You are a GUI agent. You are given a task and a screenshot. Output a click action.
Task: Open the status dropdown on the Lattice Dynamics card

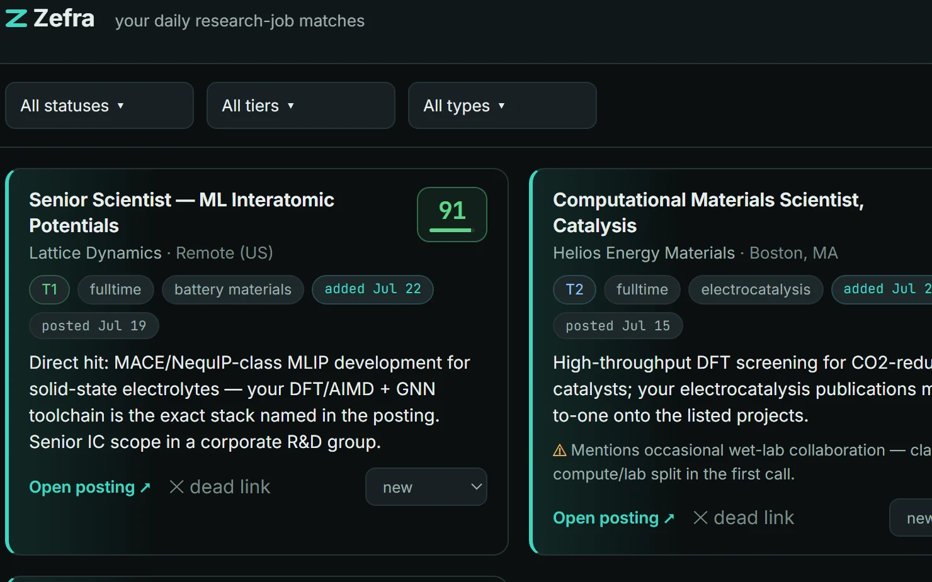[426, 487]
